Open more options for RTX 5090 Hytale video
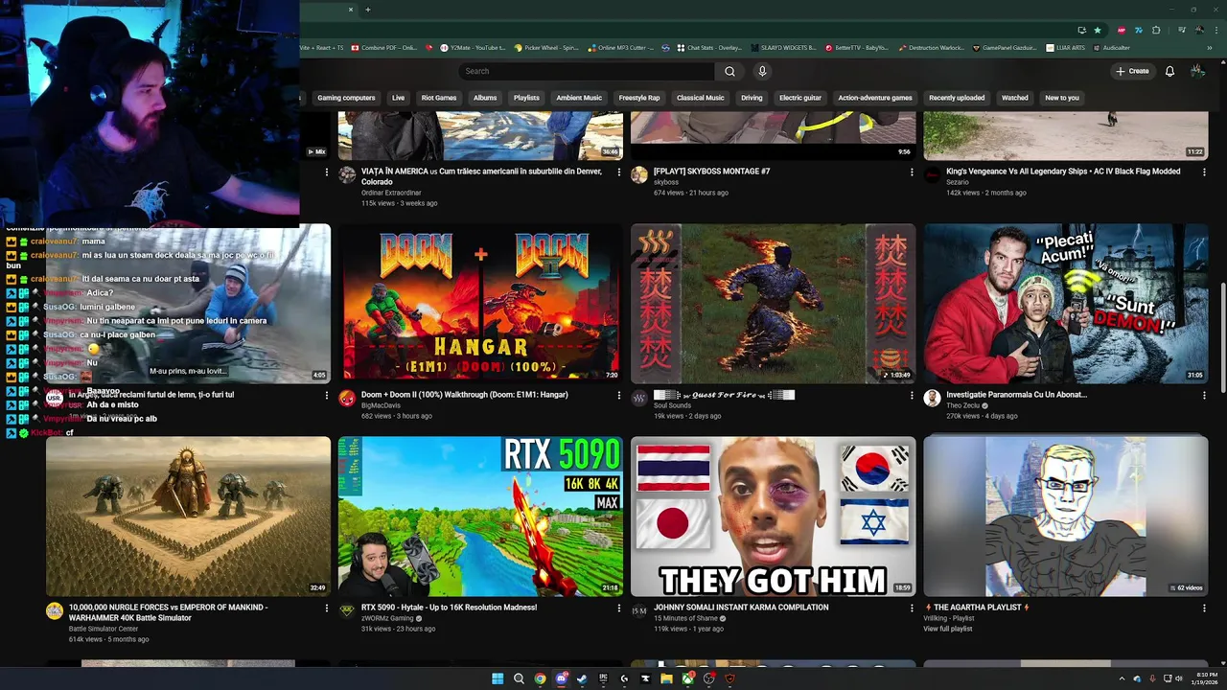 (619, 608)
